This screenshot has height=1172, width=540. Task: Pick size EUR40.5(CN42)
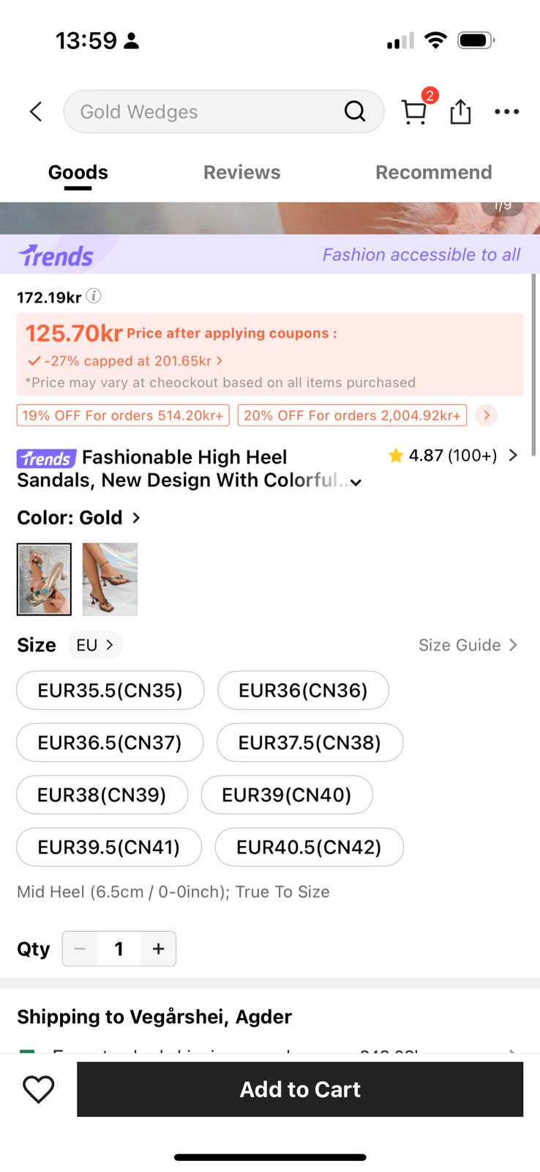tap(309, 847)
